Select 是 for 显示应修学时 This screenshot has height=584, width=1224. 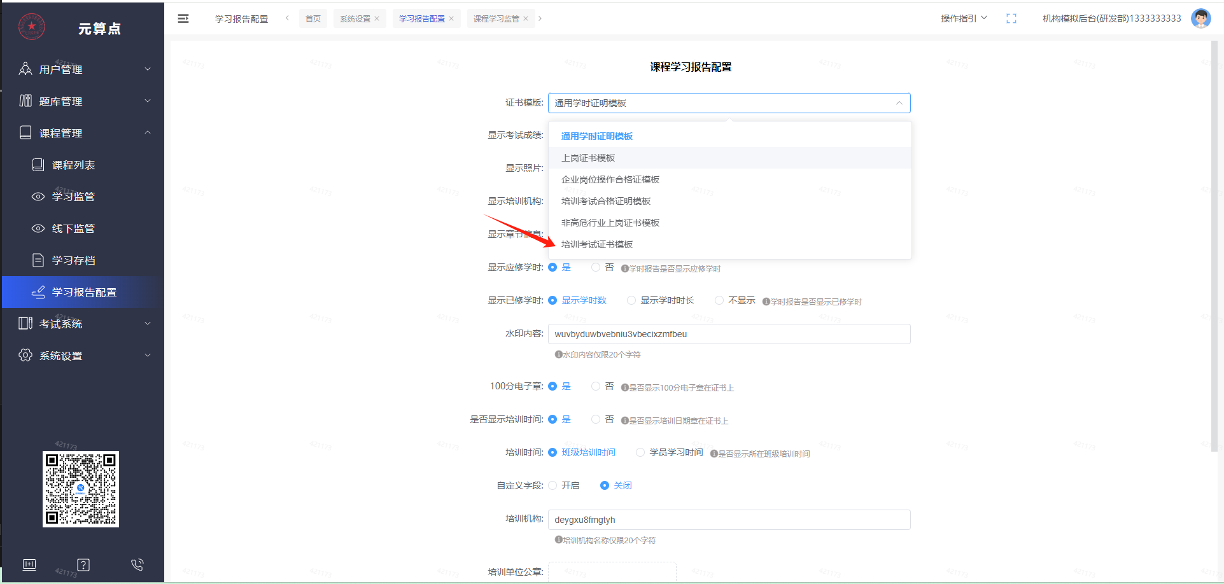tap(552, 267)
